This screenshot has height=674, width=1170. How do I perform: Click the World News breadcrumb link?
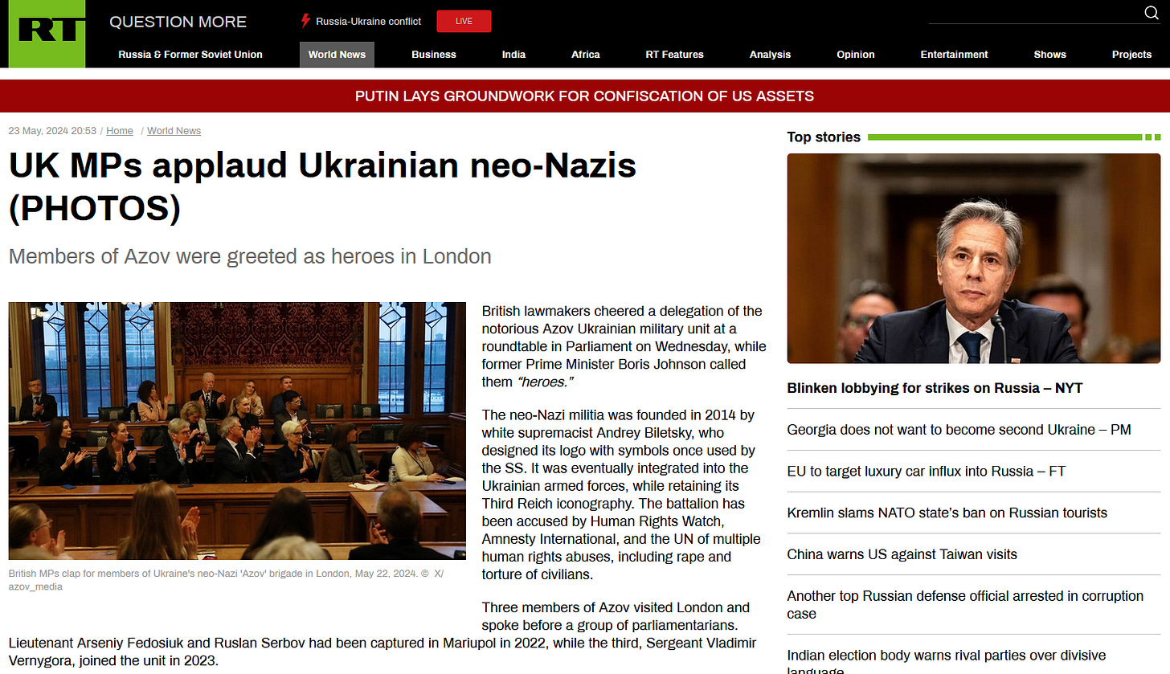(174, 131)
